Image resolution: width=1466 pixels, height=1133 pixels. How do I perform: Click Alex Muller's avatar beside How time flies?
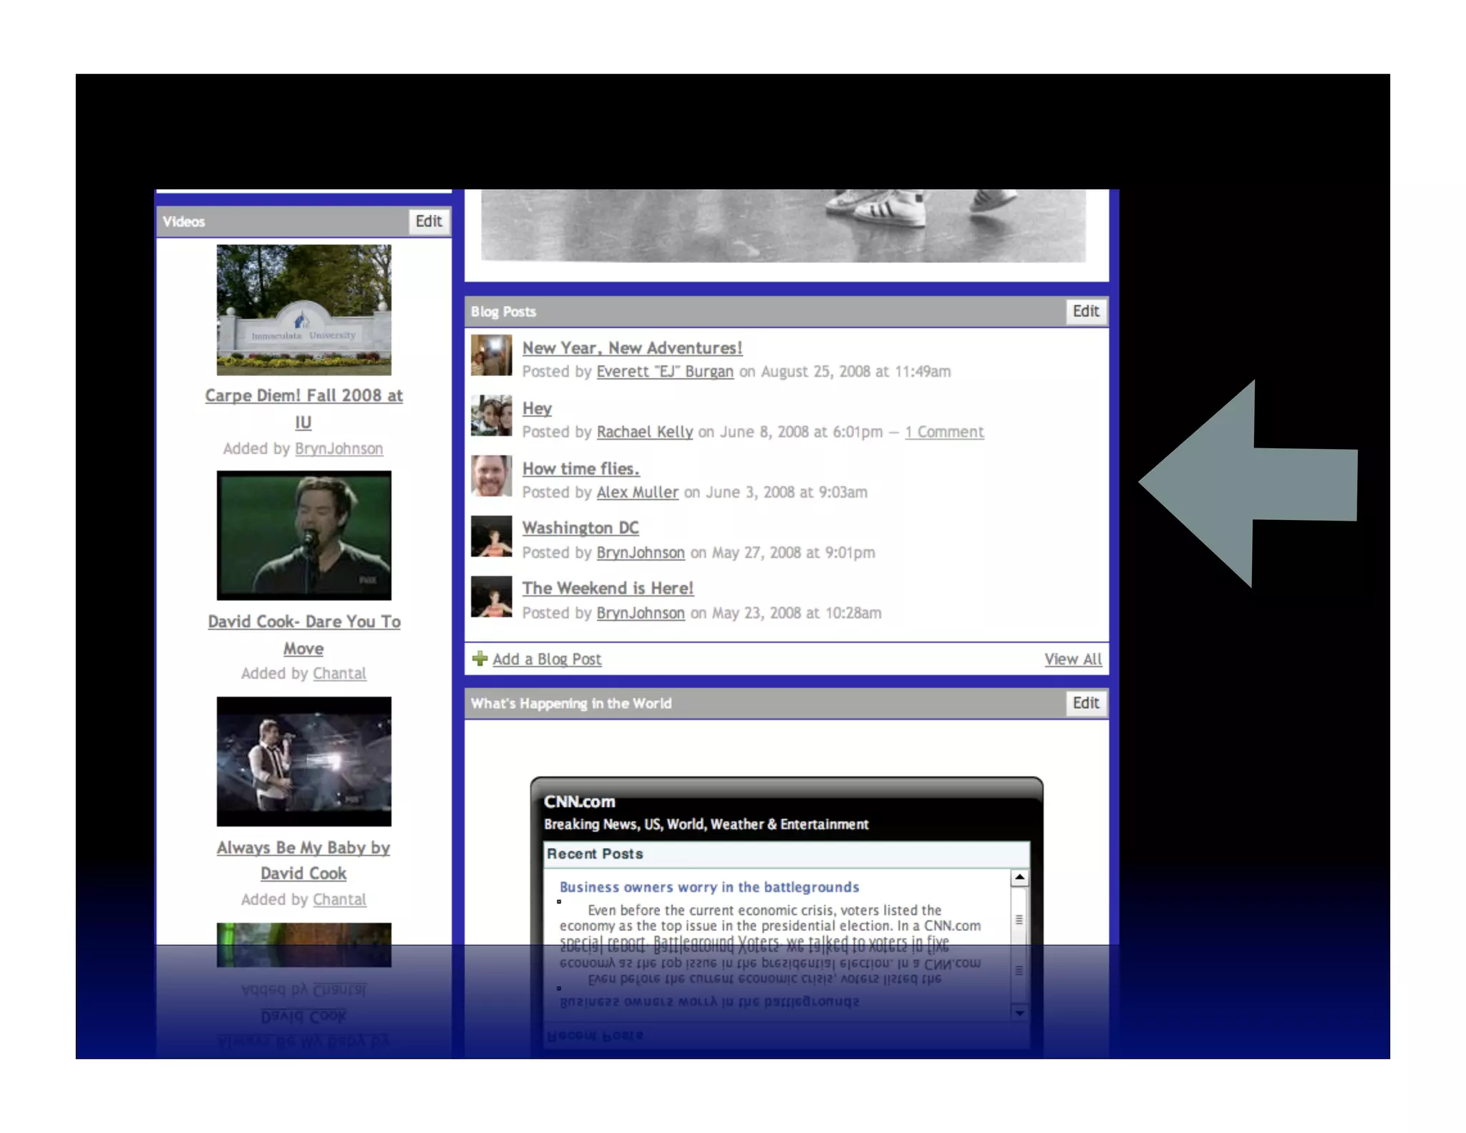tap(491, 476)
